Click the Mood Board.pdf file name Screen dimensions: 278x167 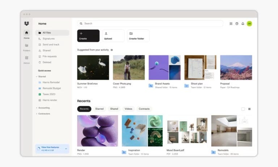[x=175, y=150]
